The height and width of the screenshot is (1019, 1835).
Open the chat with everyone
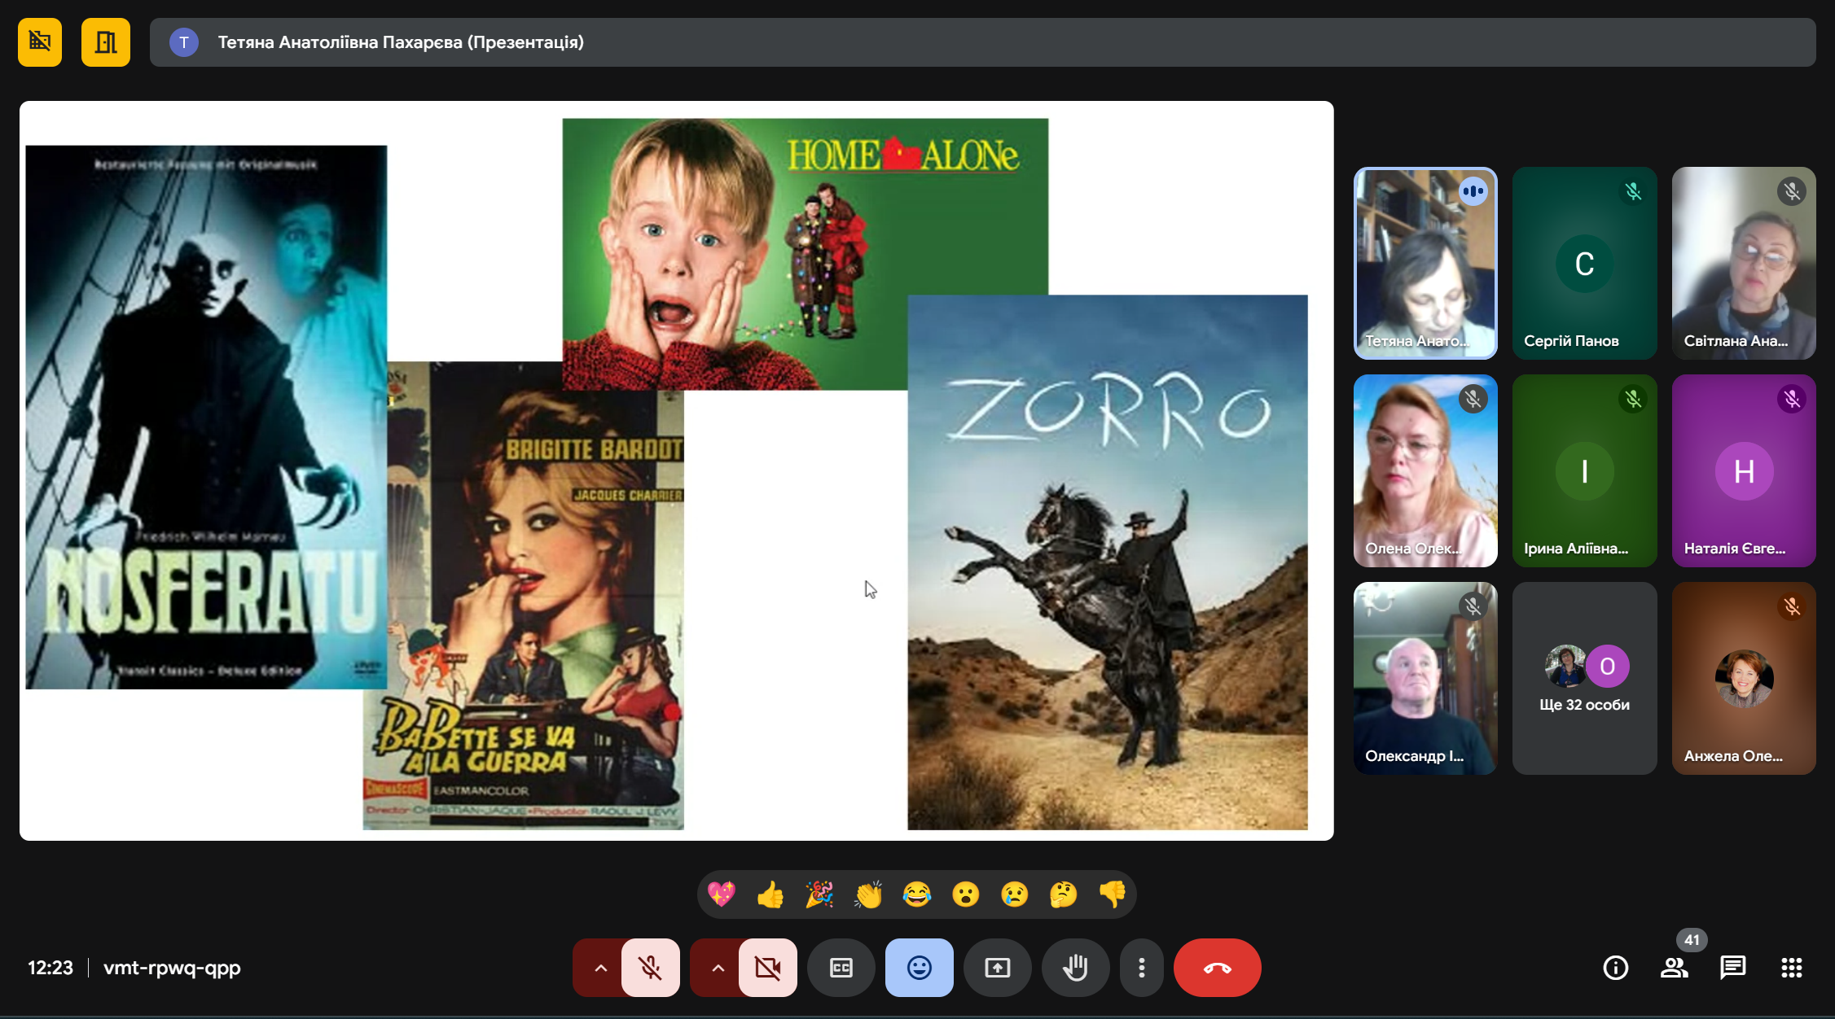point(1733,968)
